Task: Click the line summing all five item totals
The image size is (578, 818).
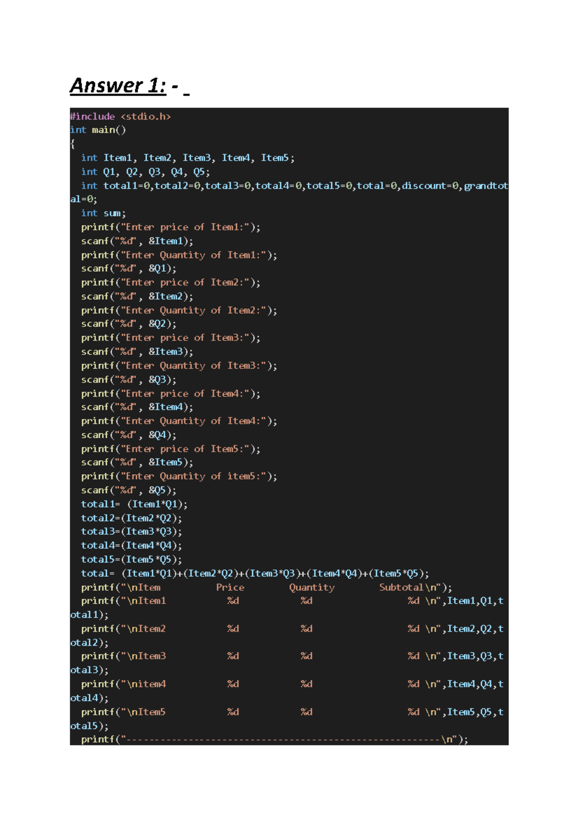Action: click(255, 574)
